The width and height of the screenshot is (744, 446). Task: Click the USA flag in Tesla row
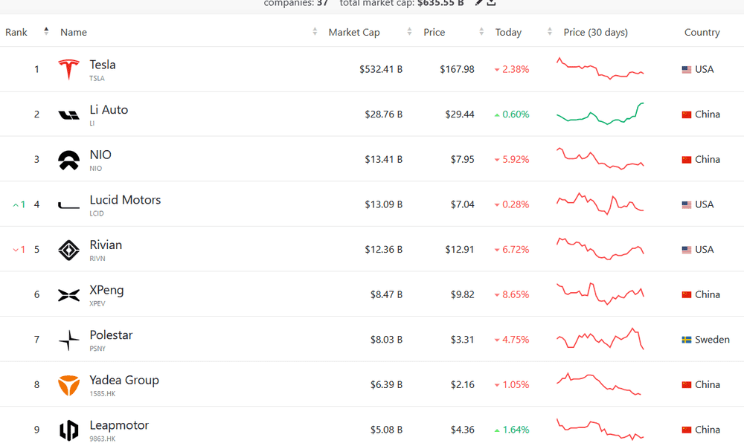687,70
